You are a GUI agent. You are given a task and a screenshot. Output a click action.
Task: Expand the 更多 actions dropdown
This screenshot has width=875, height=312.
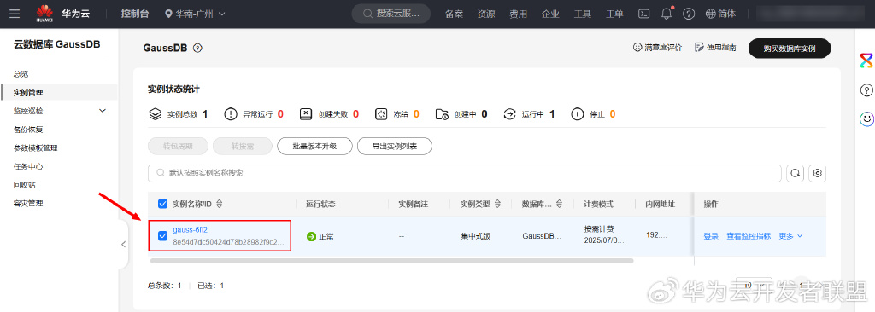click(x=790, y=236)
